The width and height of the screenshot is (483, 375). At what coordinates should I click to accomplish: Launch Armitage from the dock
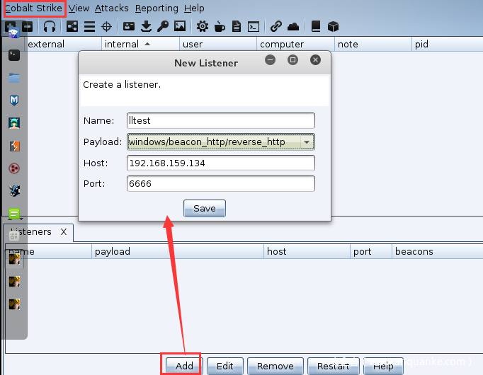[14, 123]
